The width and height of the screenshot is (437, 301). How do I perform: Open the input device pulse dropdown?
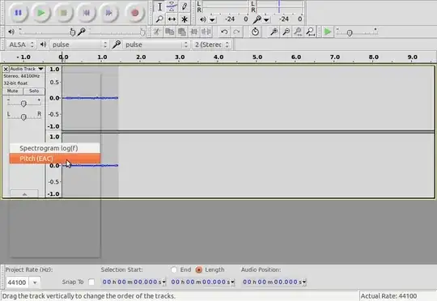[x=156, y=45]
